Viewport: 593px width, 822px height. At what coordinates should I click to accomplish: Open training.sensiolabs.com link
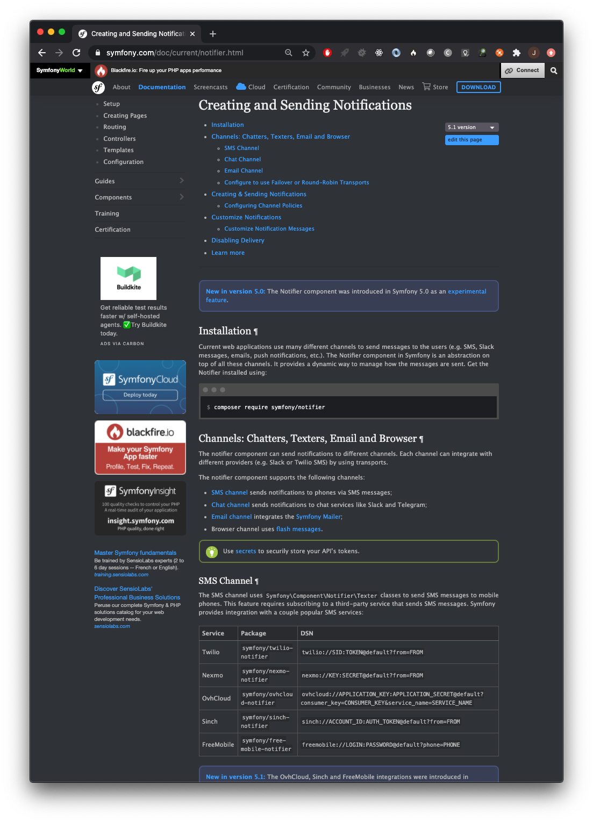[x=122, y=575]
